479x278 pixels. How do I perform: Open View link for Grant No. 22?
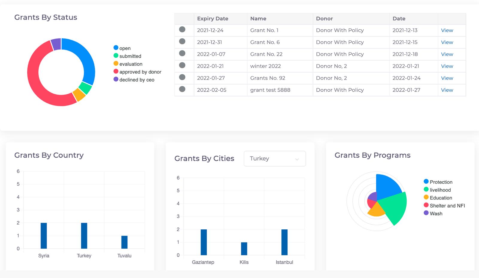point(447,54)
